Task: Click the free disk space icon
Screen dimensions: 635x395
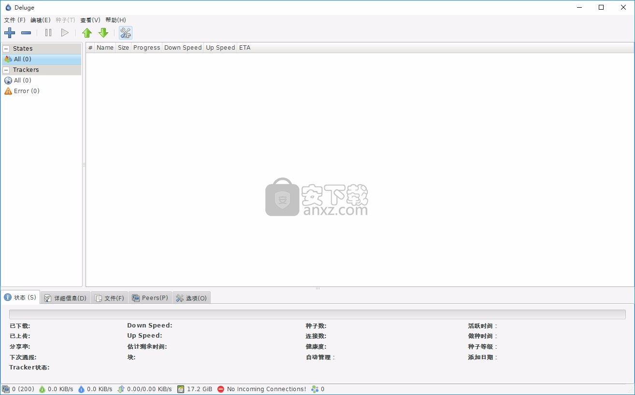Action: click(x=181, y=389)
